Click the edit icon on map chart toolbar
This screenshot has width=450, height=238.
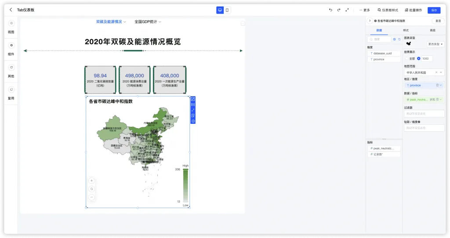click(x=193, y=99)
